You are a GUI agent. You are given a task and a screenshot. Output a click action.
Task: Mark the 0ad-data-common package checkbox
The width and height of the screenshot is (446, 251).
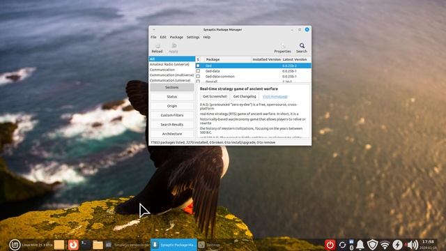[198, 76]
